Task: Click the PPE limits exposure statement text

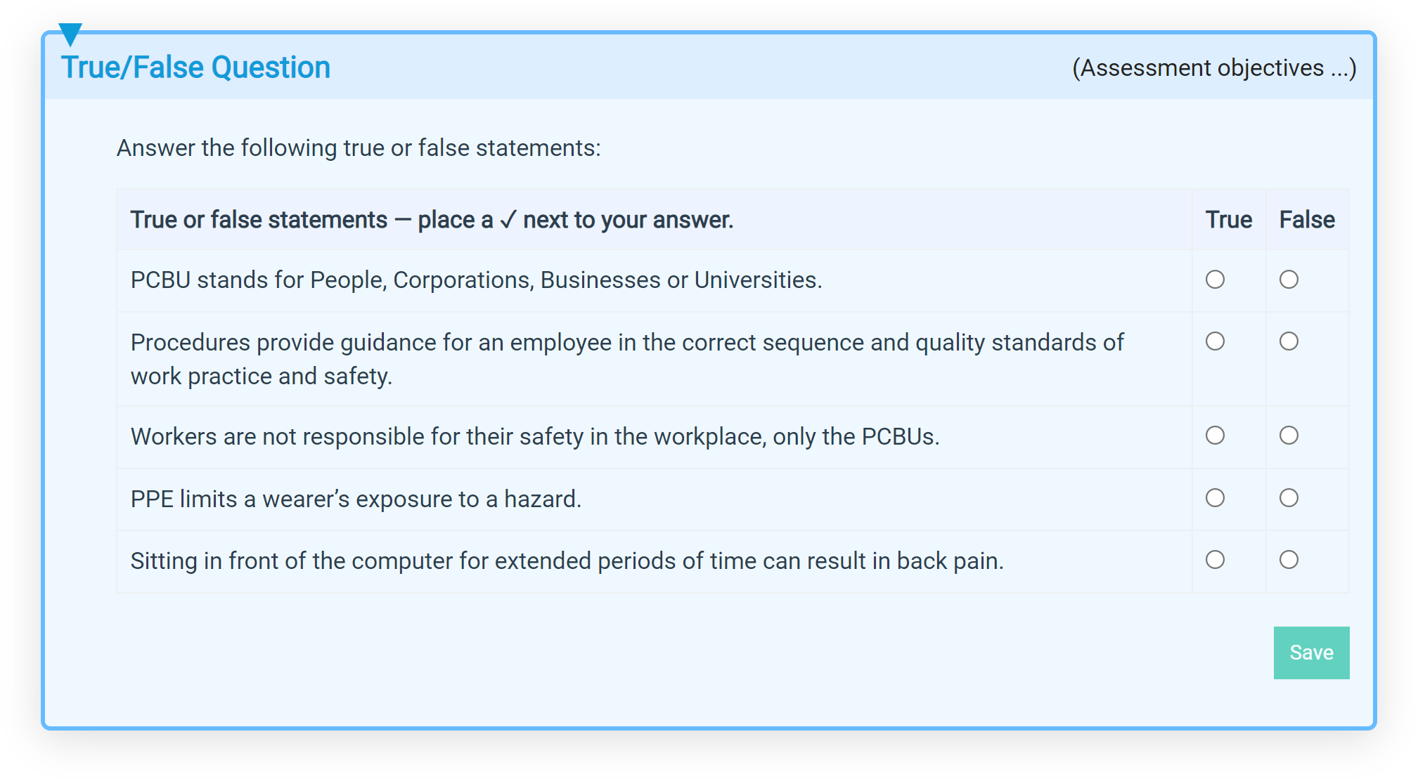Action: pyautogui.click(x=356, y=499)
